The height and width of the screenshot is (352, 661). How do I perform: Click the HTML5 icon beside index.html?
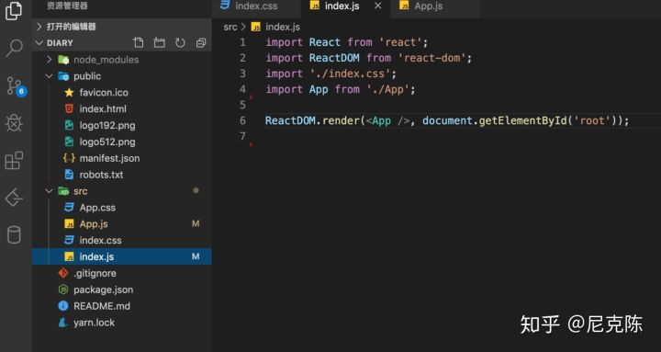tap(69, 108)
